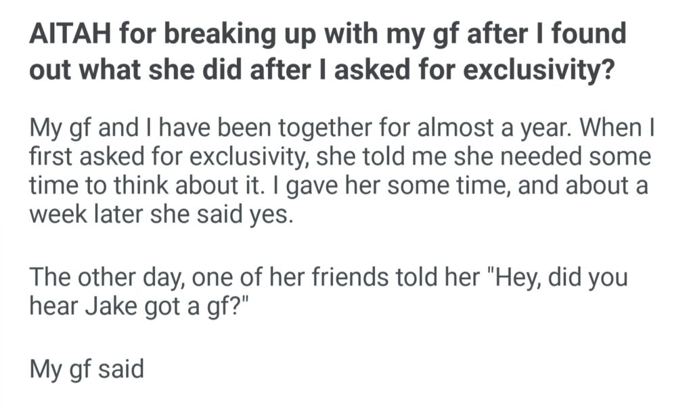The width and height of the screenshot is (693, 409).
Task: Click the final line "My gf said"
Action: [87, 371]
